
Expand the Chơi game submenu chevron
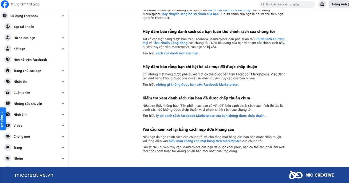click(63, 137)
